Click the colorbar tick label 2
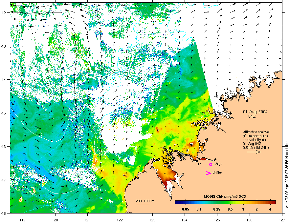This screenshot has width=289, height=223. (257, 209)
